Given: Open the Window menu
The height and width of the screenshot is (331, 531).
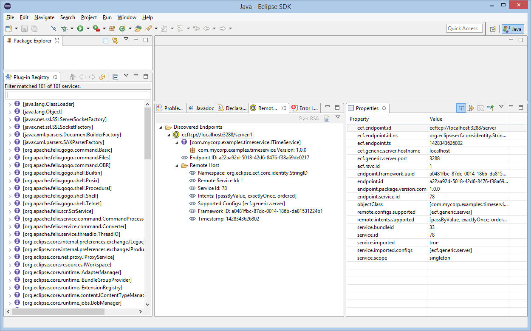Looking at the screenshot, I should 127,17.
